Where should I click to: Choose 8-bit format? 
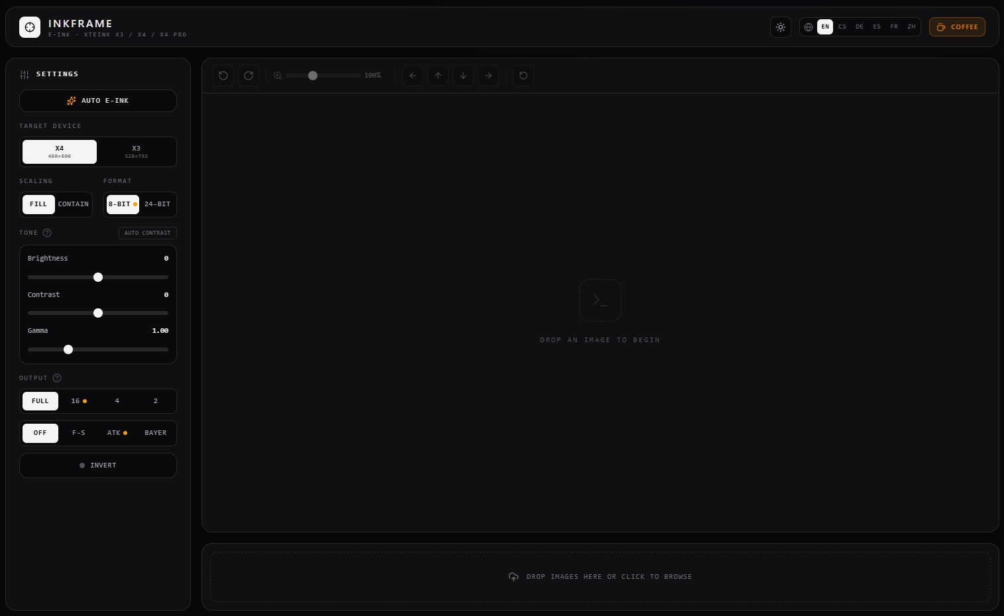click(x=123, y=204)
